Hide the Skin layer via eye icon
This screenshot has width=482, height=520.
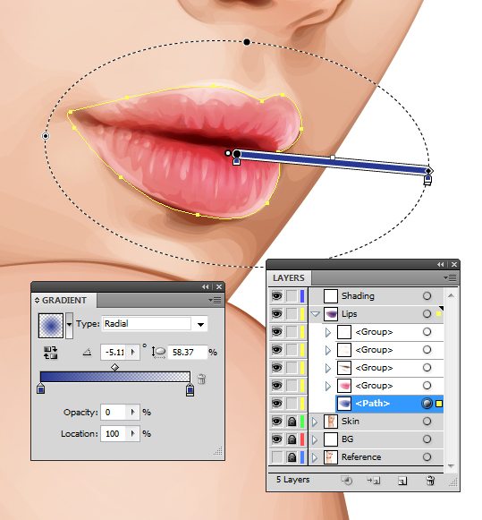(277, 422)
